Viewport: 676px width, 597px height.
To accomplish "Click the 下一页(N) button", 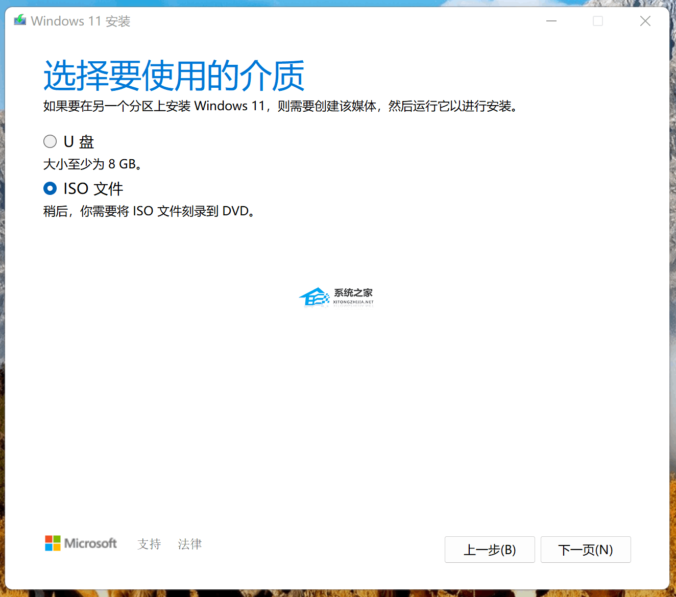I will pyautogui.click(x=585, y=550).
